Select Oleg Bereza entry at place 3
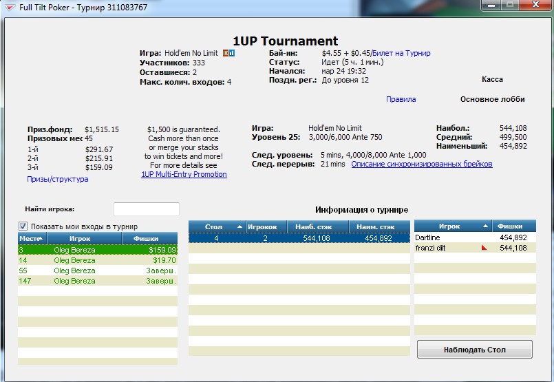The image size is (554, 382). click(x=98, y=250)
